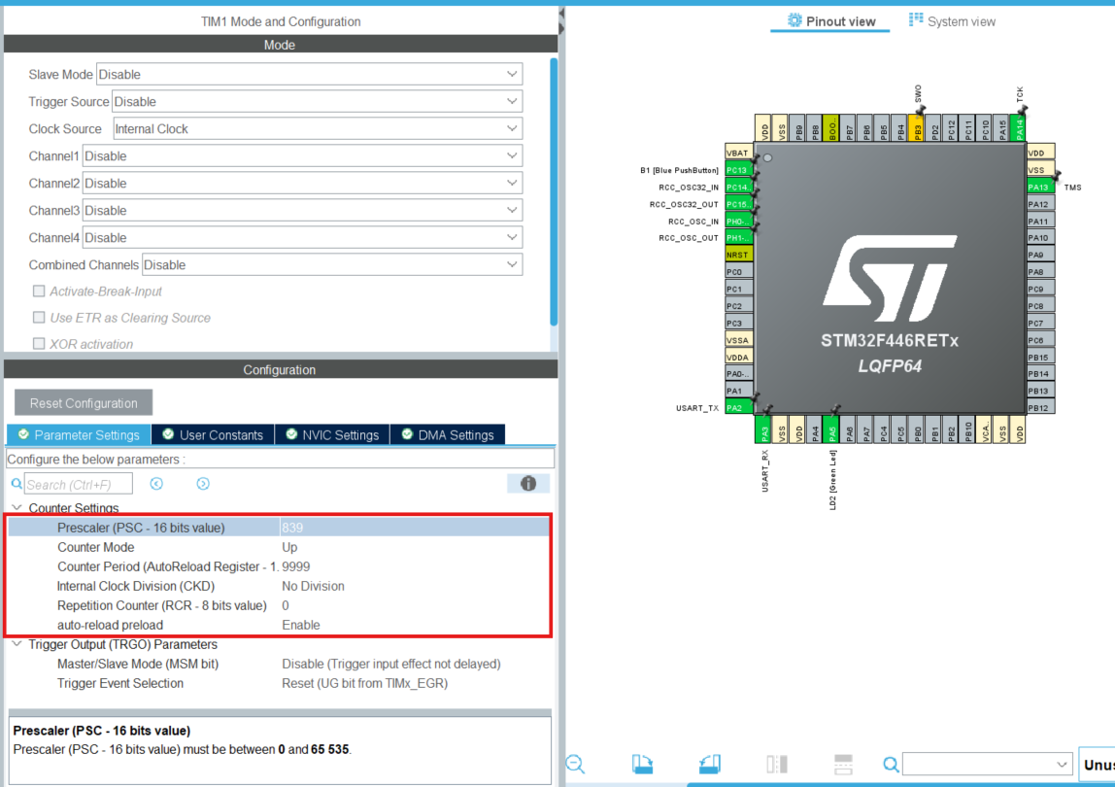Screen dimensions: 1115x787
Task: Switch to the Parameter Settings tab
Action: (x=79, y=434)
